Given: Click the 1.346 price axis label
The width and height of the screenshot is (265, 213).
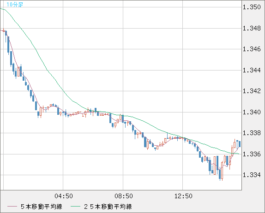Looking at the screenshot, I should [x=252, y=49].
